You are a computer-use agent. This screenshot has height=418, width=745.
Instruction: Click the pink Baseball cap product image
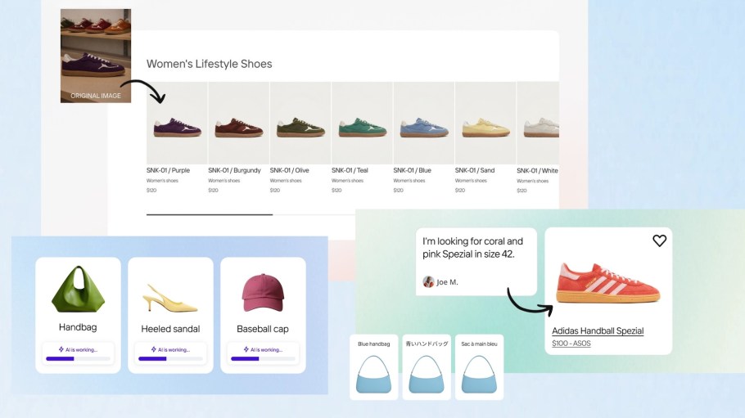[263, 293]
